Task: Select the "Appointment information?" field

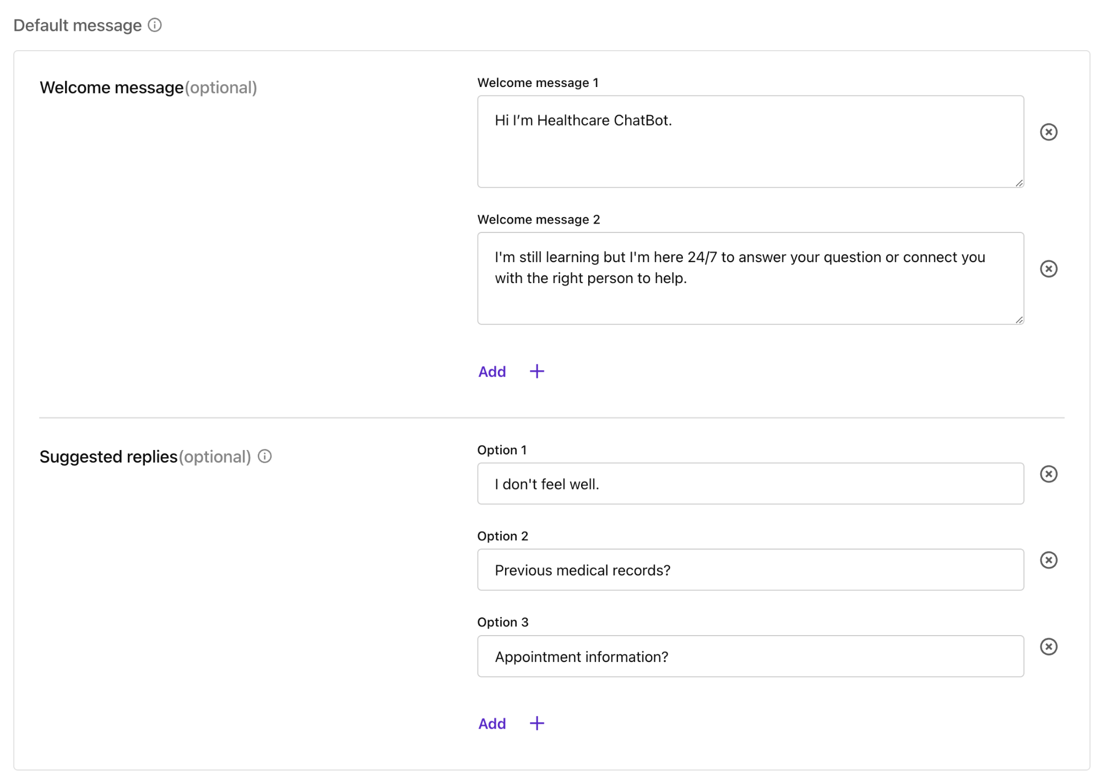Action: pos(749,656)
